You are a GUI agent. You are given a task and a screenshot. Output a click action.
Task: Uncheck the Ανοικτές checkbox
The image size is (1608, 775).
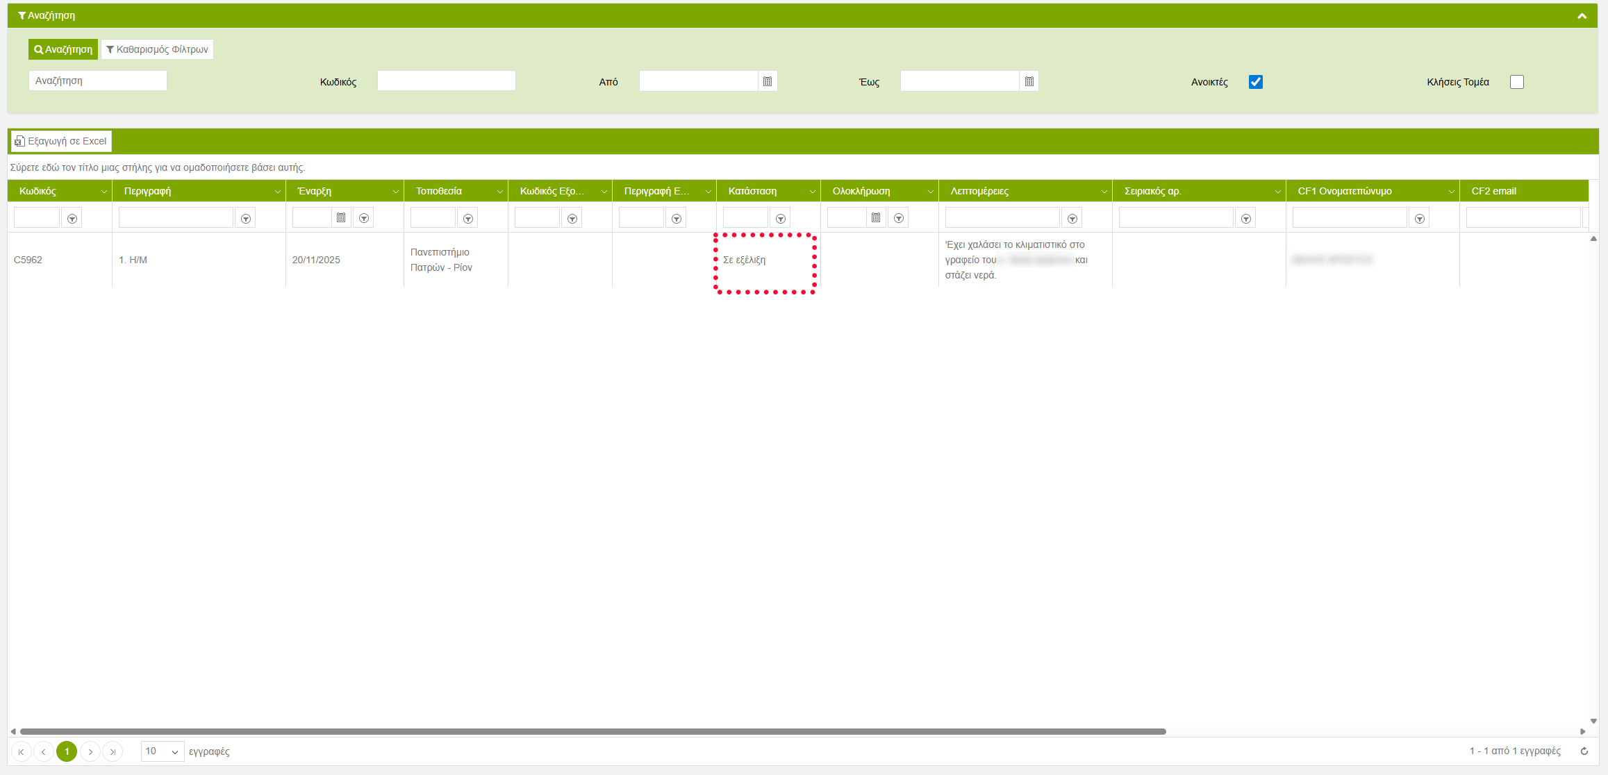(x=1255, y=82)
